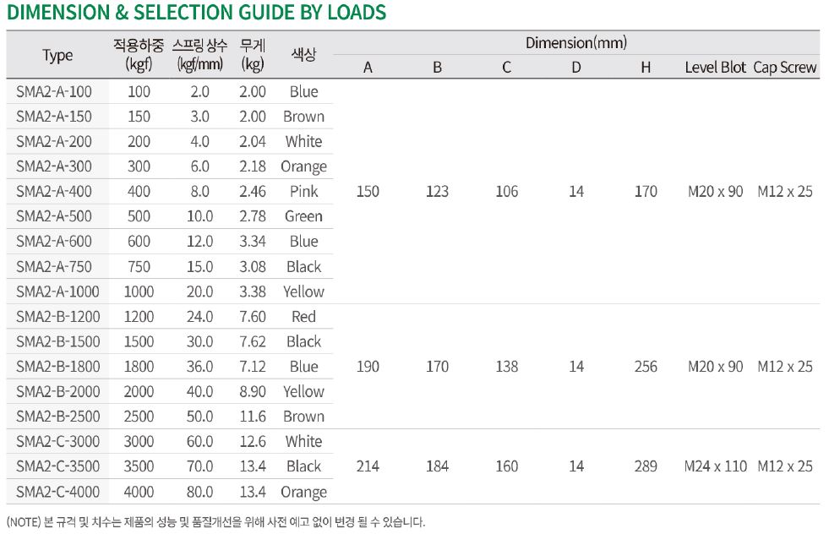Select the SMA2-A-750 load value 750
Viewport: 829px width, 534px height.
139,267
